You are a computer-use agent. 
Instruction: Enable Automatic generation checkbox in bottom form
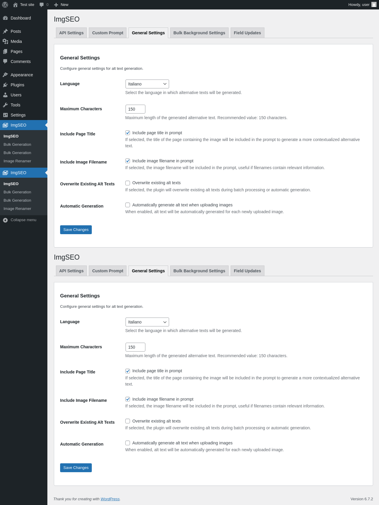click(x=128, y=443)
